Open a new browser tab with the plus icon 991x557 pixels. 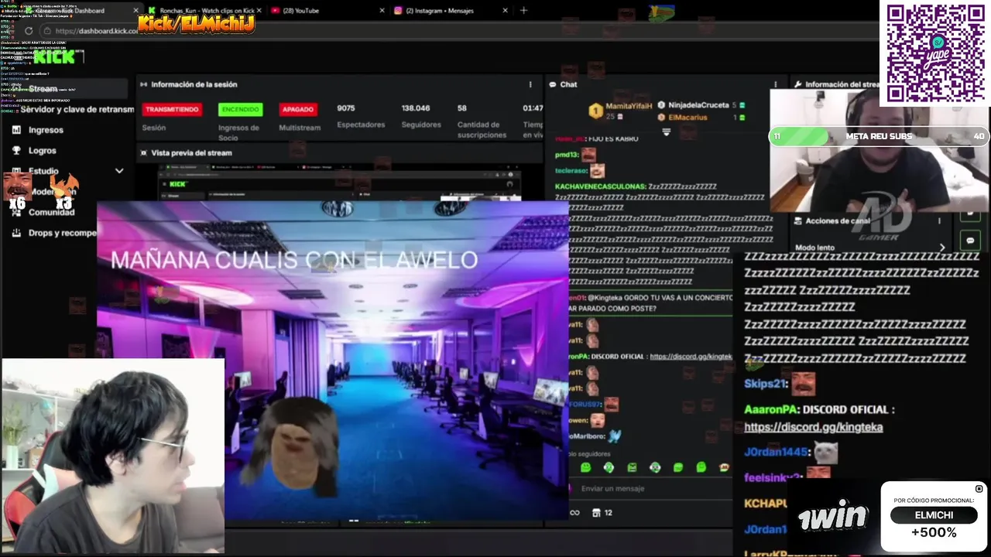pyautogui.click(x=523, y=10)
